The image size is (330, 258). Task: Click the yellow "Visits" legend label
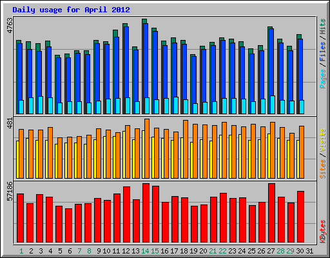point(323,140)
